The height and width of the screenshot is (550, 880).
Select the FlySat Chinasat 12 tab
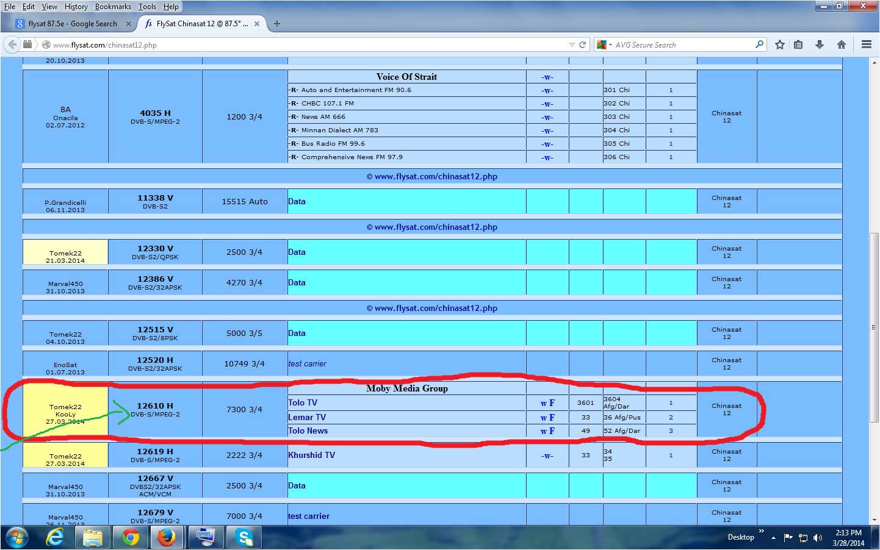pyautogui.click(x=202, y=24)
